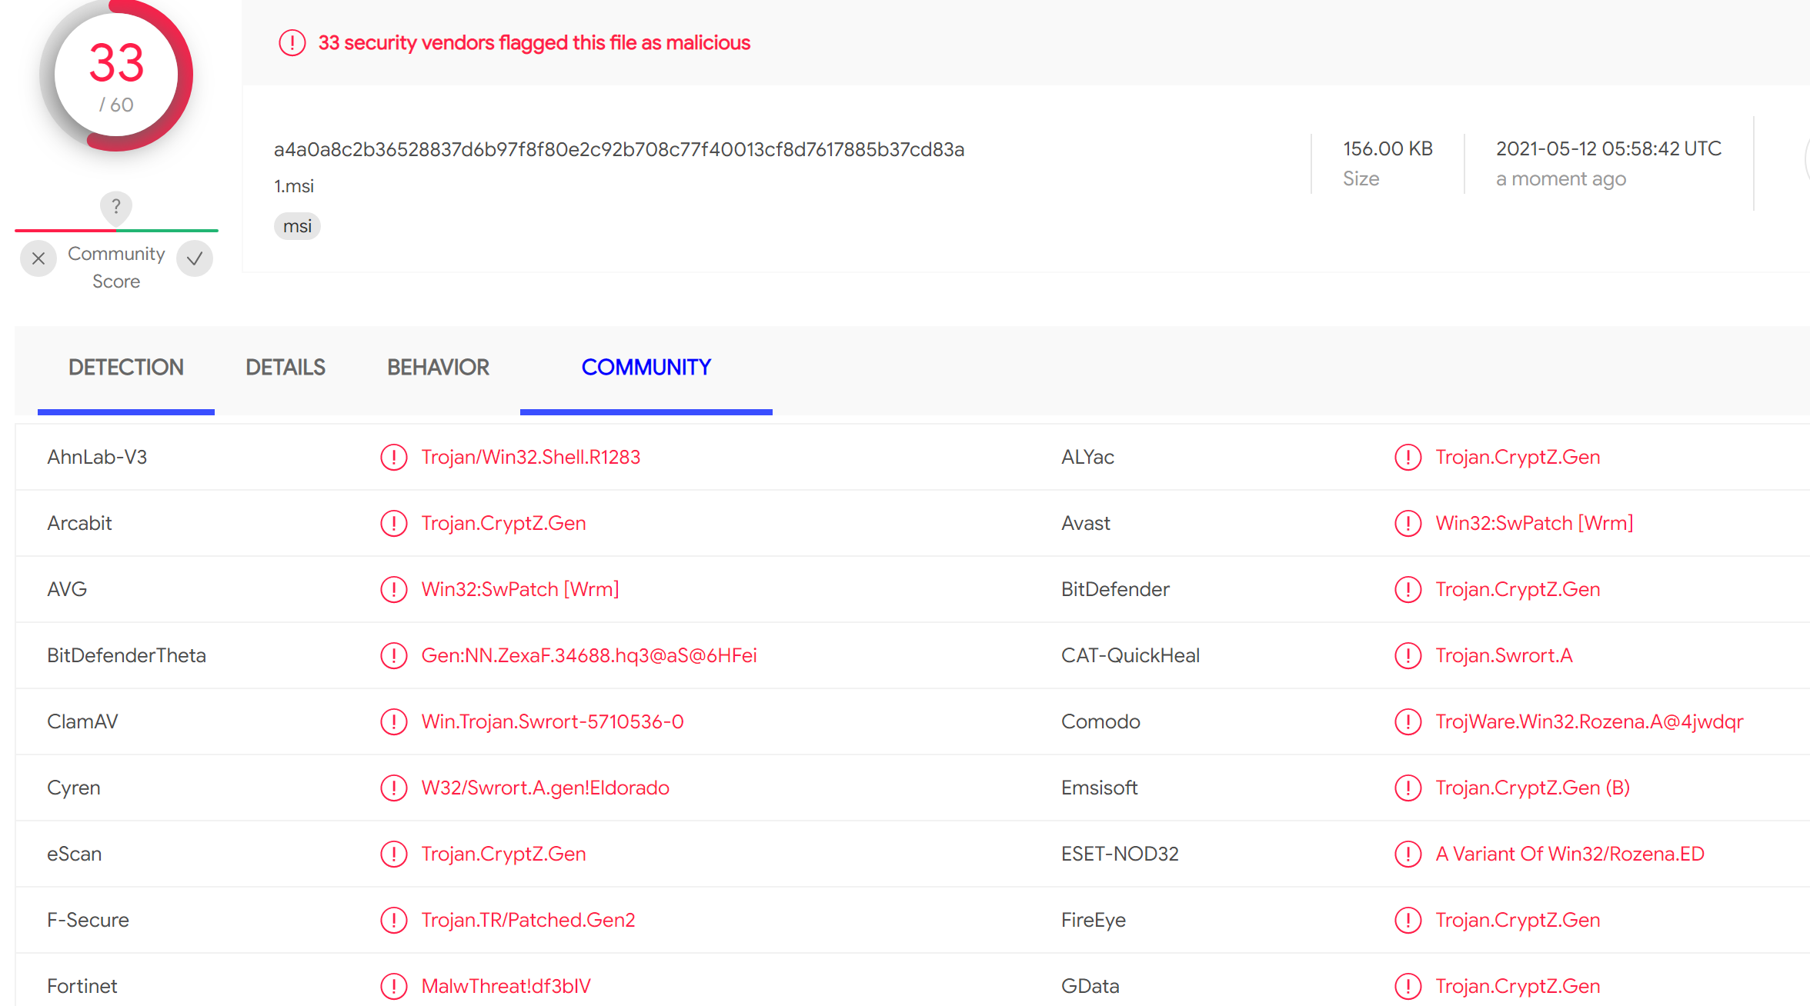
Task: Click the file SHA-256 hash text
Action: coord(619,149)
